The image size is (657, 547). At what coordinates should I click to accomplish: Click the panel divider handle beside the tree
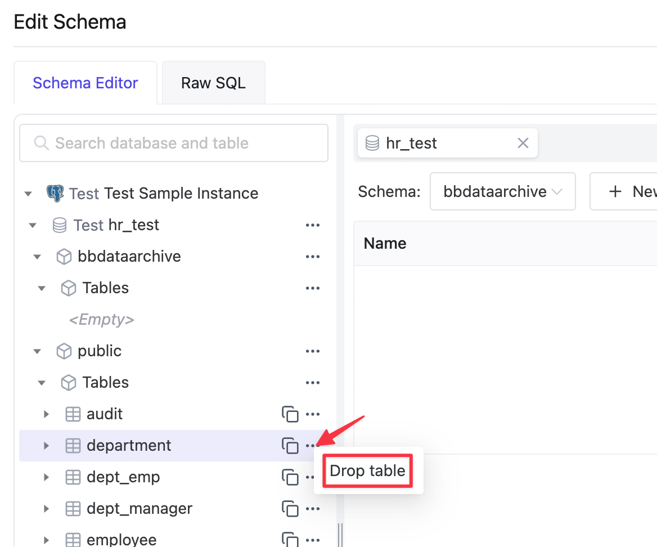[x=340, y=535]
